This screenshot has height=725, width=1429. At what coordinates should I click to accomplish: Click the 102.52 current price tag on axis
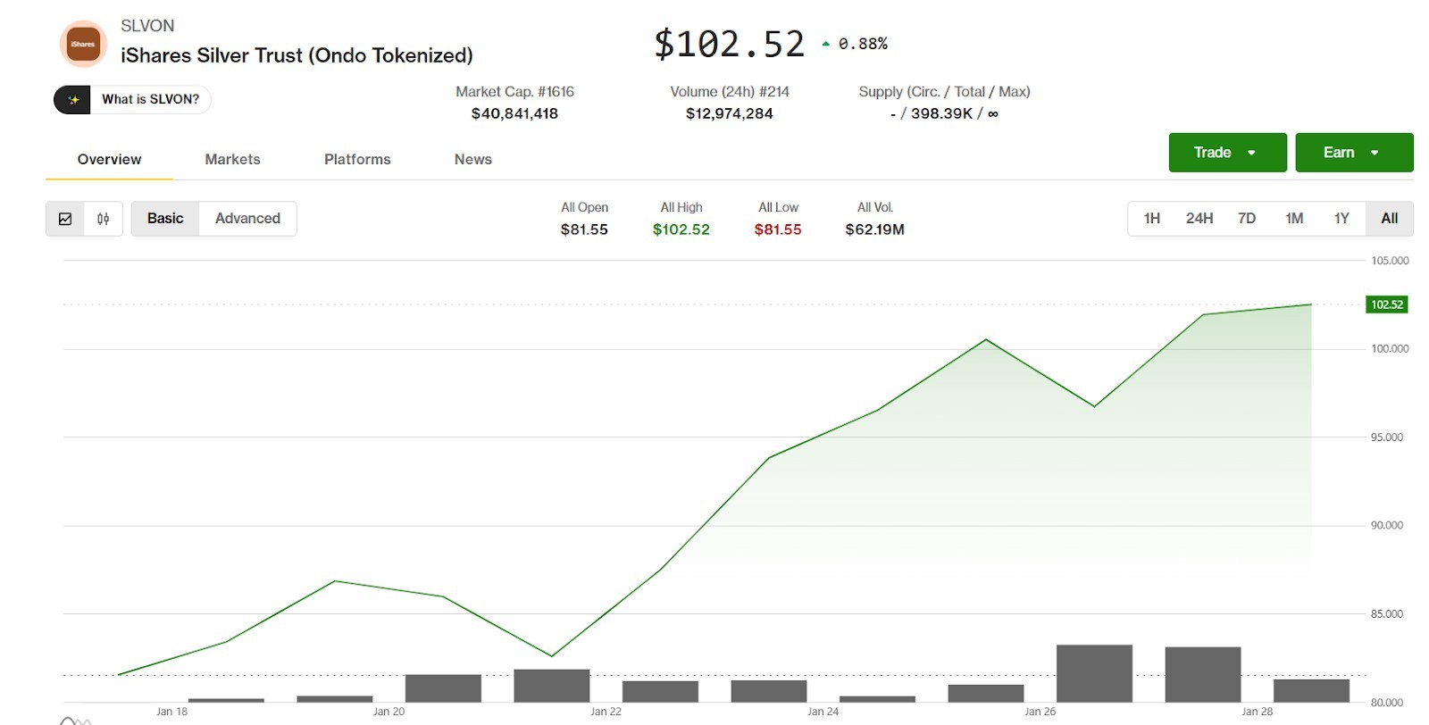tap(1387, 304)
